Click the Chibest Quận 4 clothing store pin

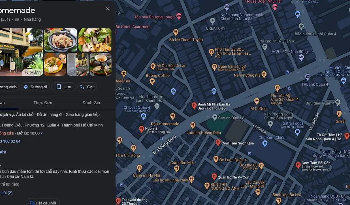coord(144,116)
